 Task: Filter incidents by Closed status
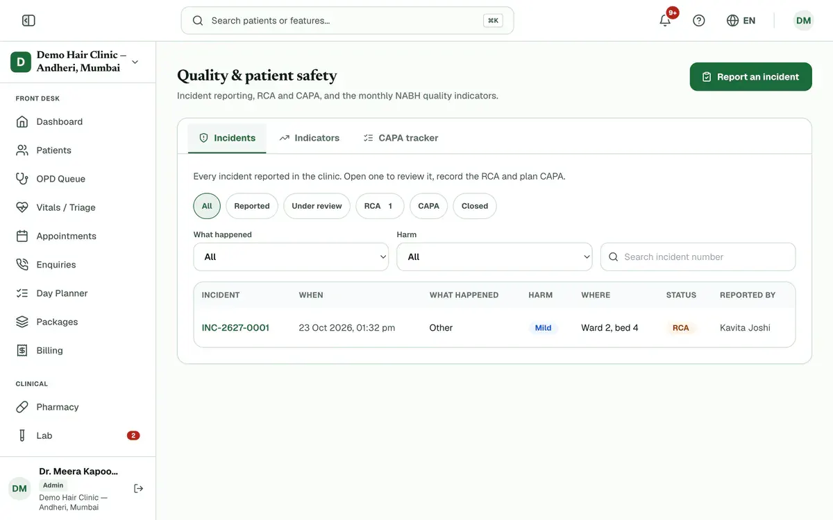(475, 206)
